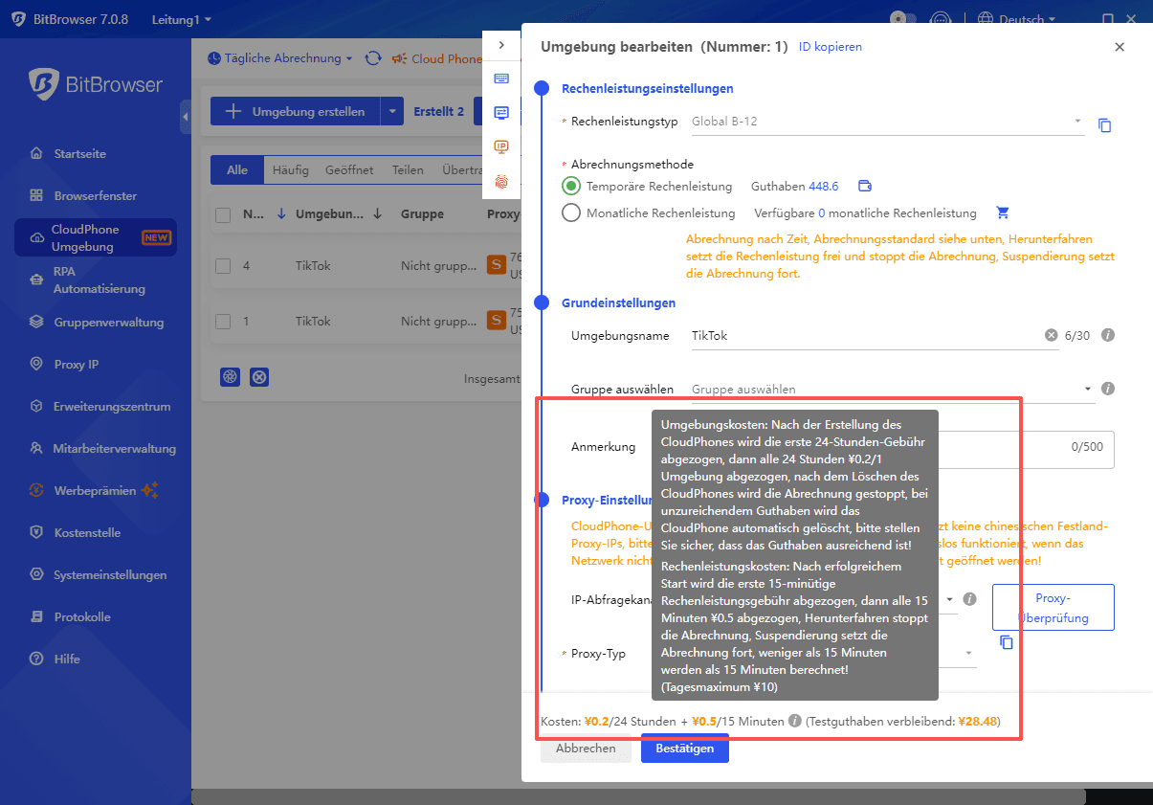Clear the Umgebungsname field with the X icon

[1052, 336]
